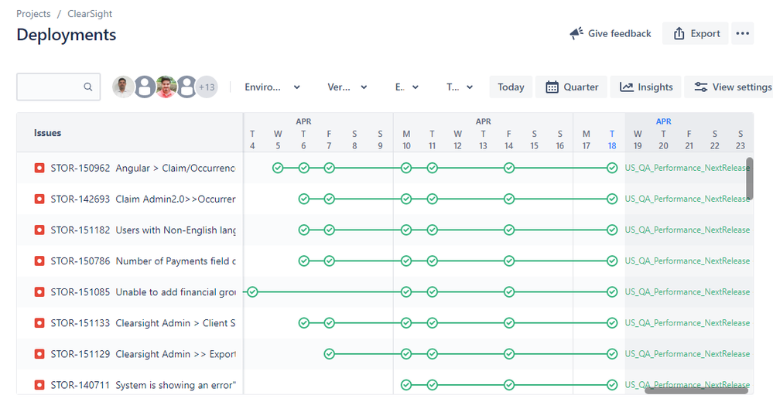The image size is (773, 402).
Task: Click STOR-151085 deployment marker on Apr 4
Action: point(252,292)
